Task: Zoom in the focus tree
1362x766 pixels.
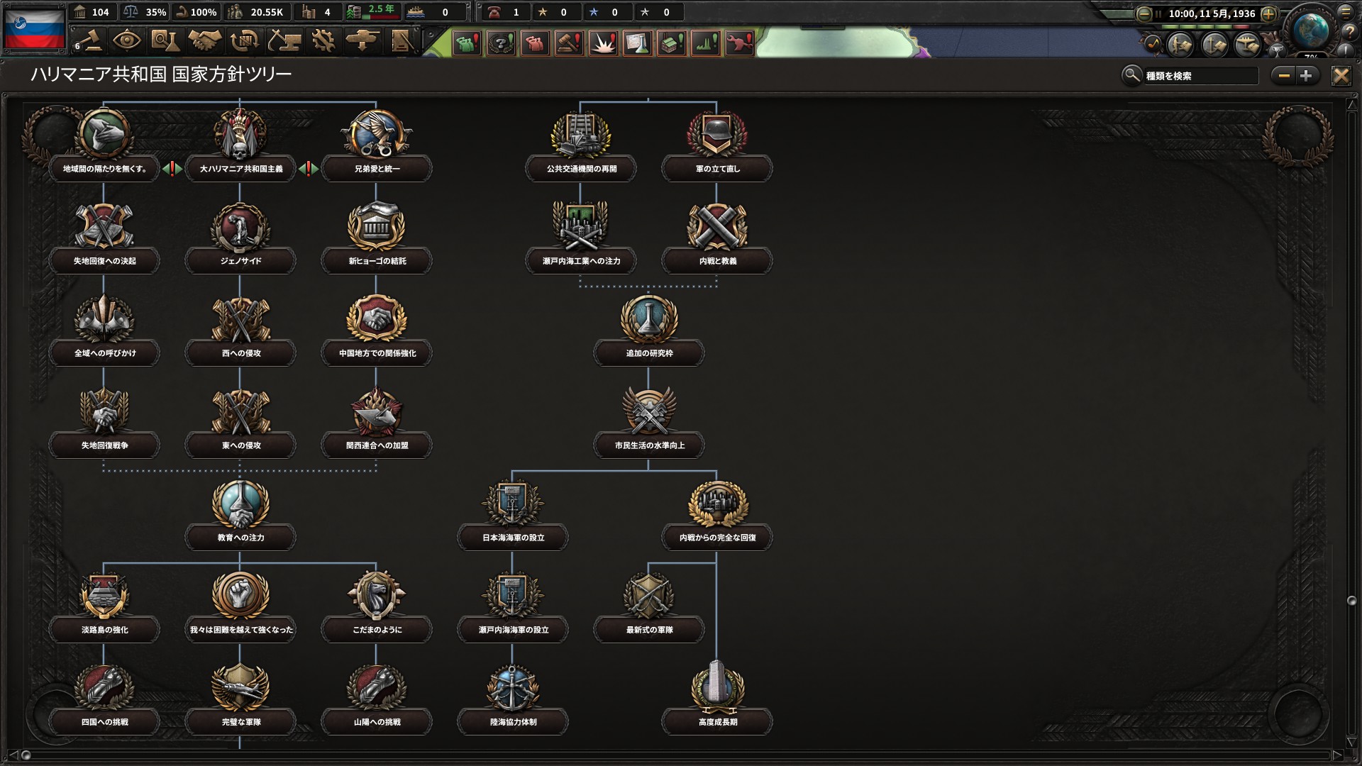Action: 1307,76
